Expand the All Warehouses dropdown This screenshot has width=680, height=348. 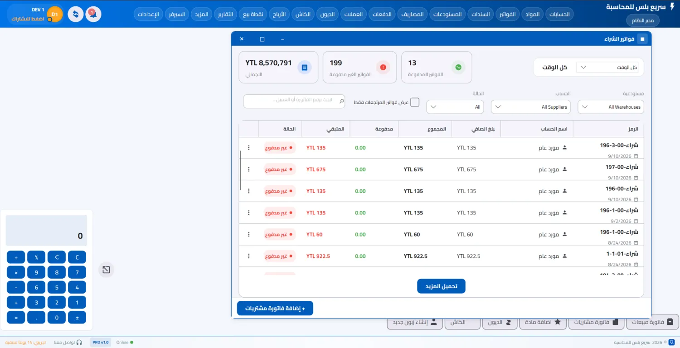coord(611,107)
